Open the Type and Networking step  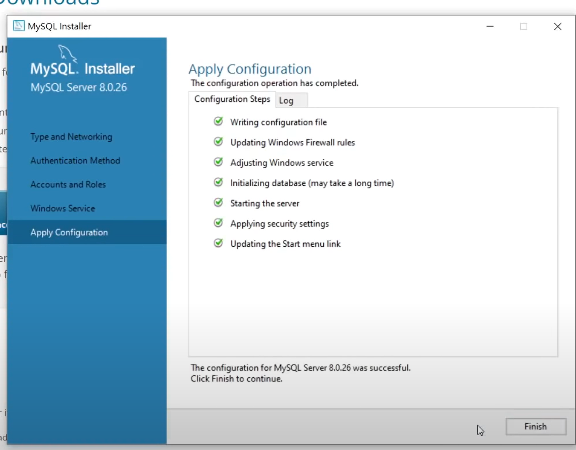click(x=71, y=137)
